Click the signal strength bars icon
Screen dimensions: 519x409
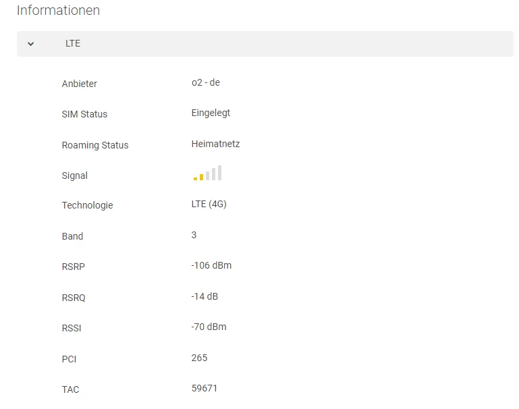click(207, 173)
